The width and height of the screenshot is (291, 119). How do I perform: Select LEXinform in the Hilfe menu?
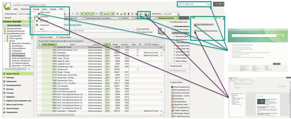tap(44, 17)
